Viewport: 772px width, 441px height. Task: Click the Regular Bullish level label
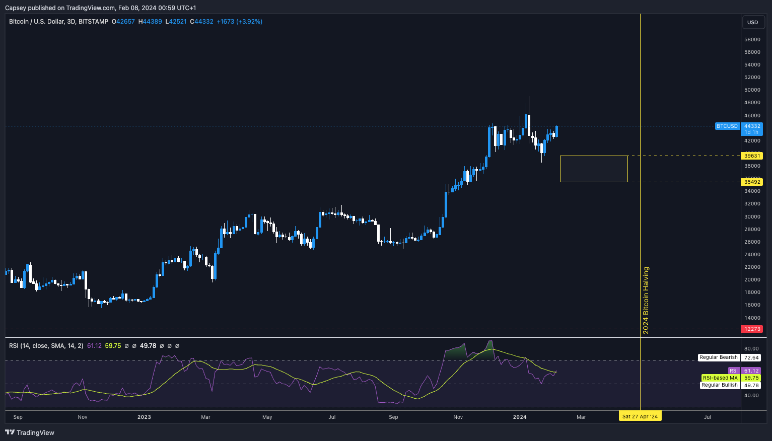719,385
